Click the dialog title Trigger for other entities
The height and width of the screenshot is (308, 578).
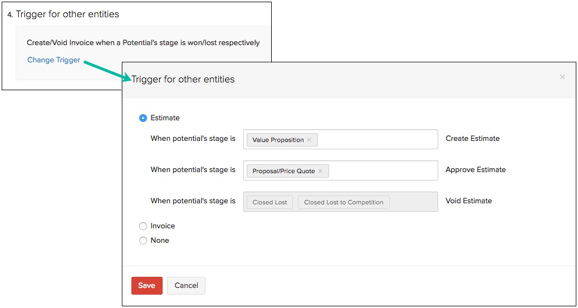pyautogui.click(x=183, y=80)
